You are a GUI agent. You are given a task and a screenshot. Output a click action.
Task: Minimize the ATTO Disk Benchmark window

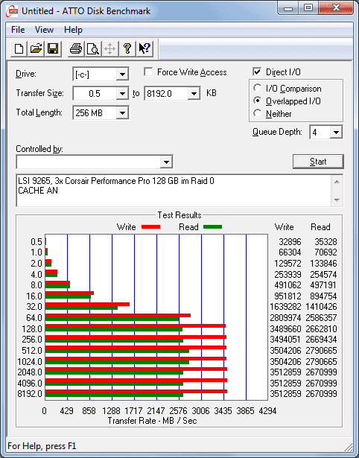(288, 8)
